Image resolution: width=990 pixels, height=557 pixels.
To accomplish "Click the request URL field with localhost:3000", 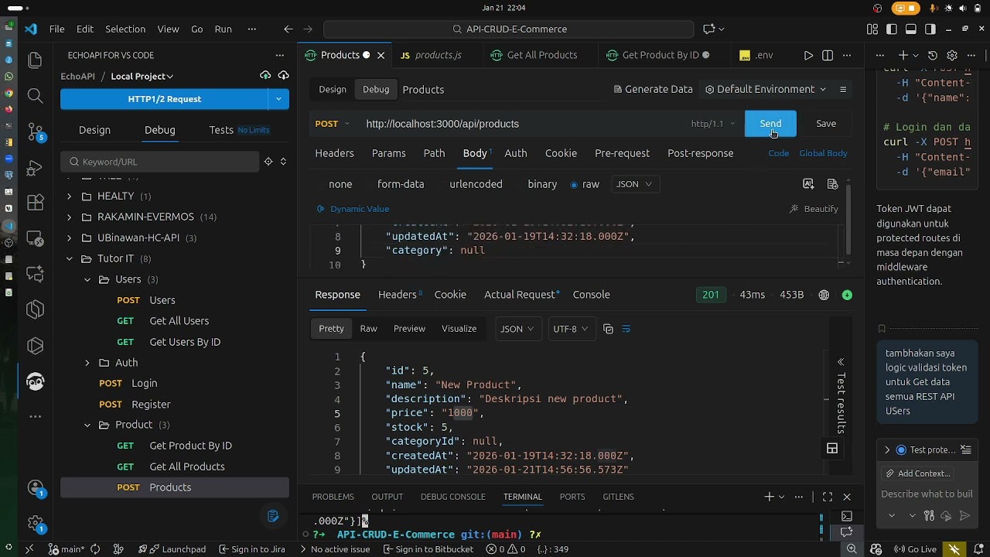I will (x=522, y=124).
